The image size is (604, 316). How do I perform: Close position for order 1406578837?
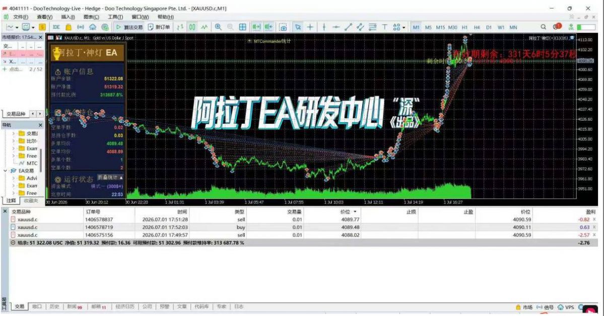coord(594,219)
